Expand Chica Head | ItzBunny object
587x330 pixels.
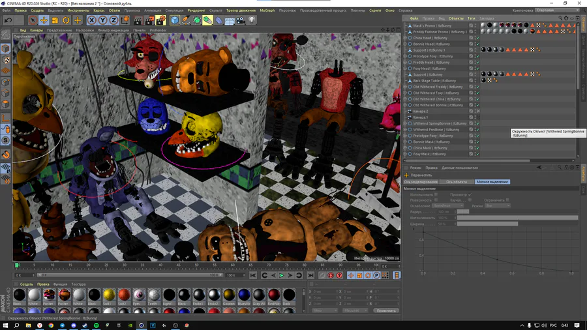(x=404, y=38)
